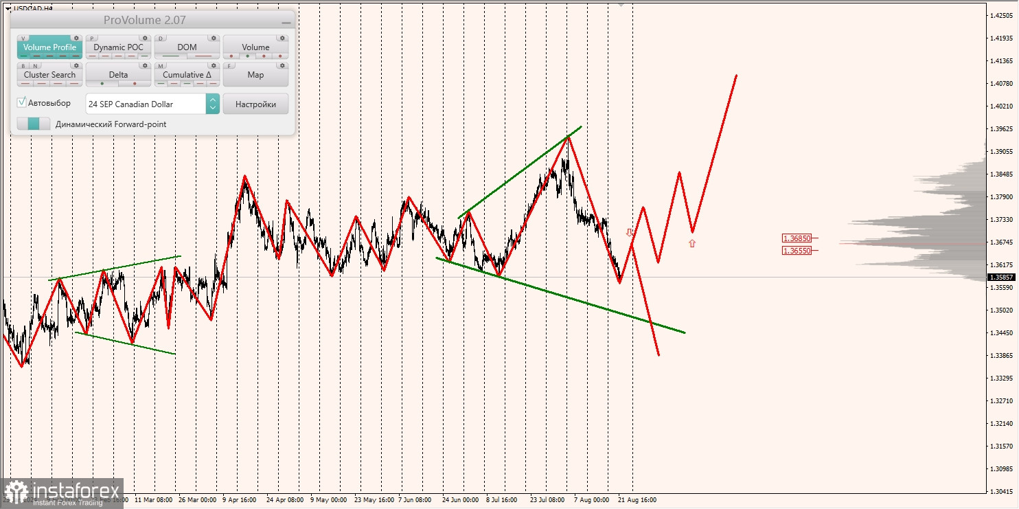The height and width of the screenshot is (509, 1019).
Task: Toggle the Cluster Search indicator
Action: (49, 74)
